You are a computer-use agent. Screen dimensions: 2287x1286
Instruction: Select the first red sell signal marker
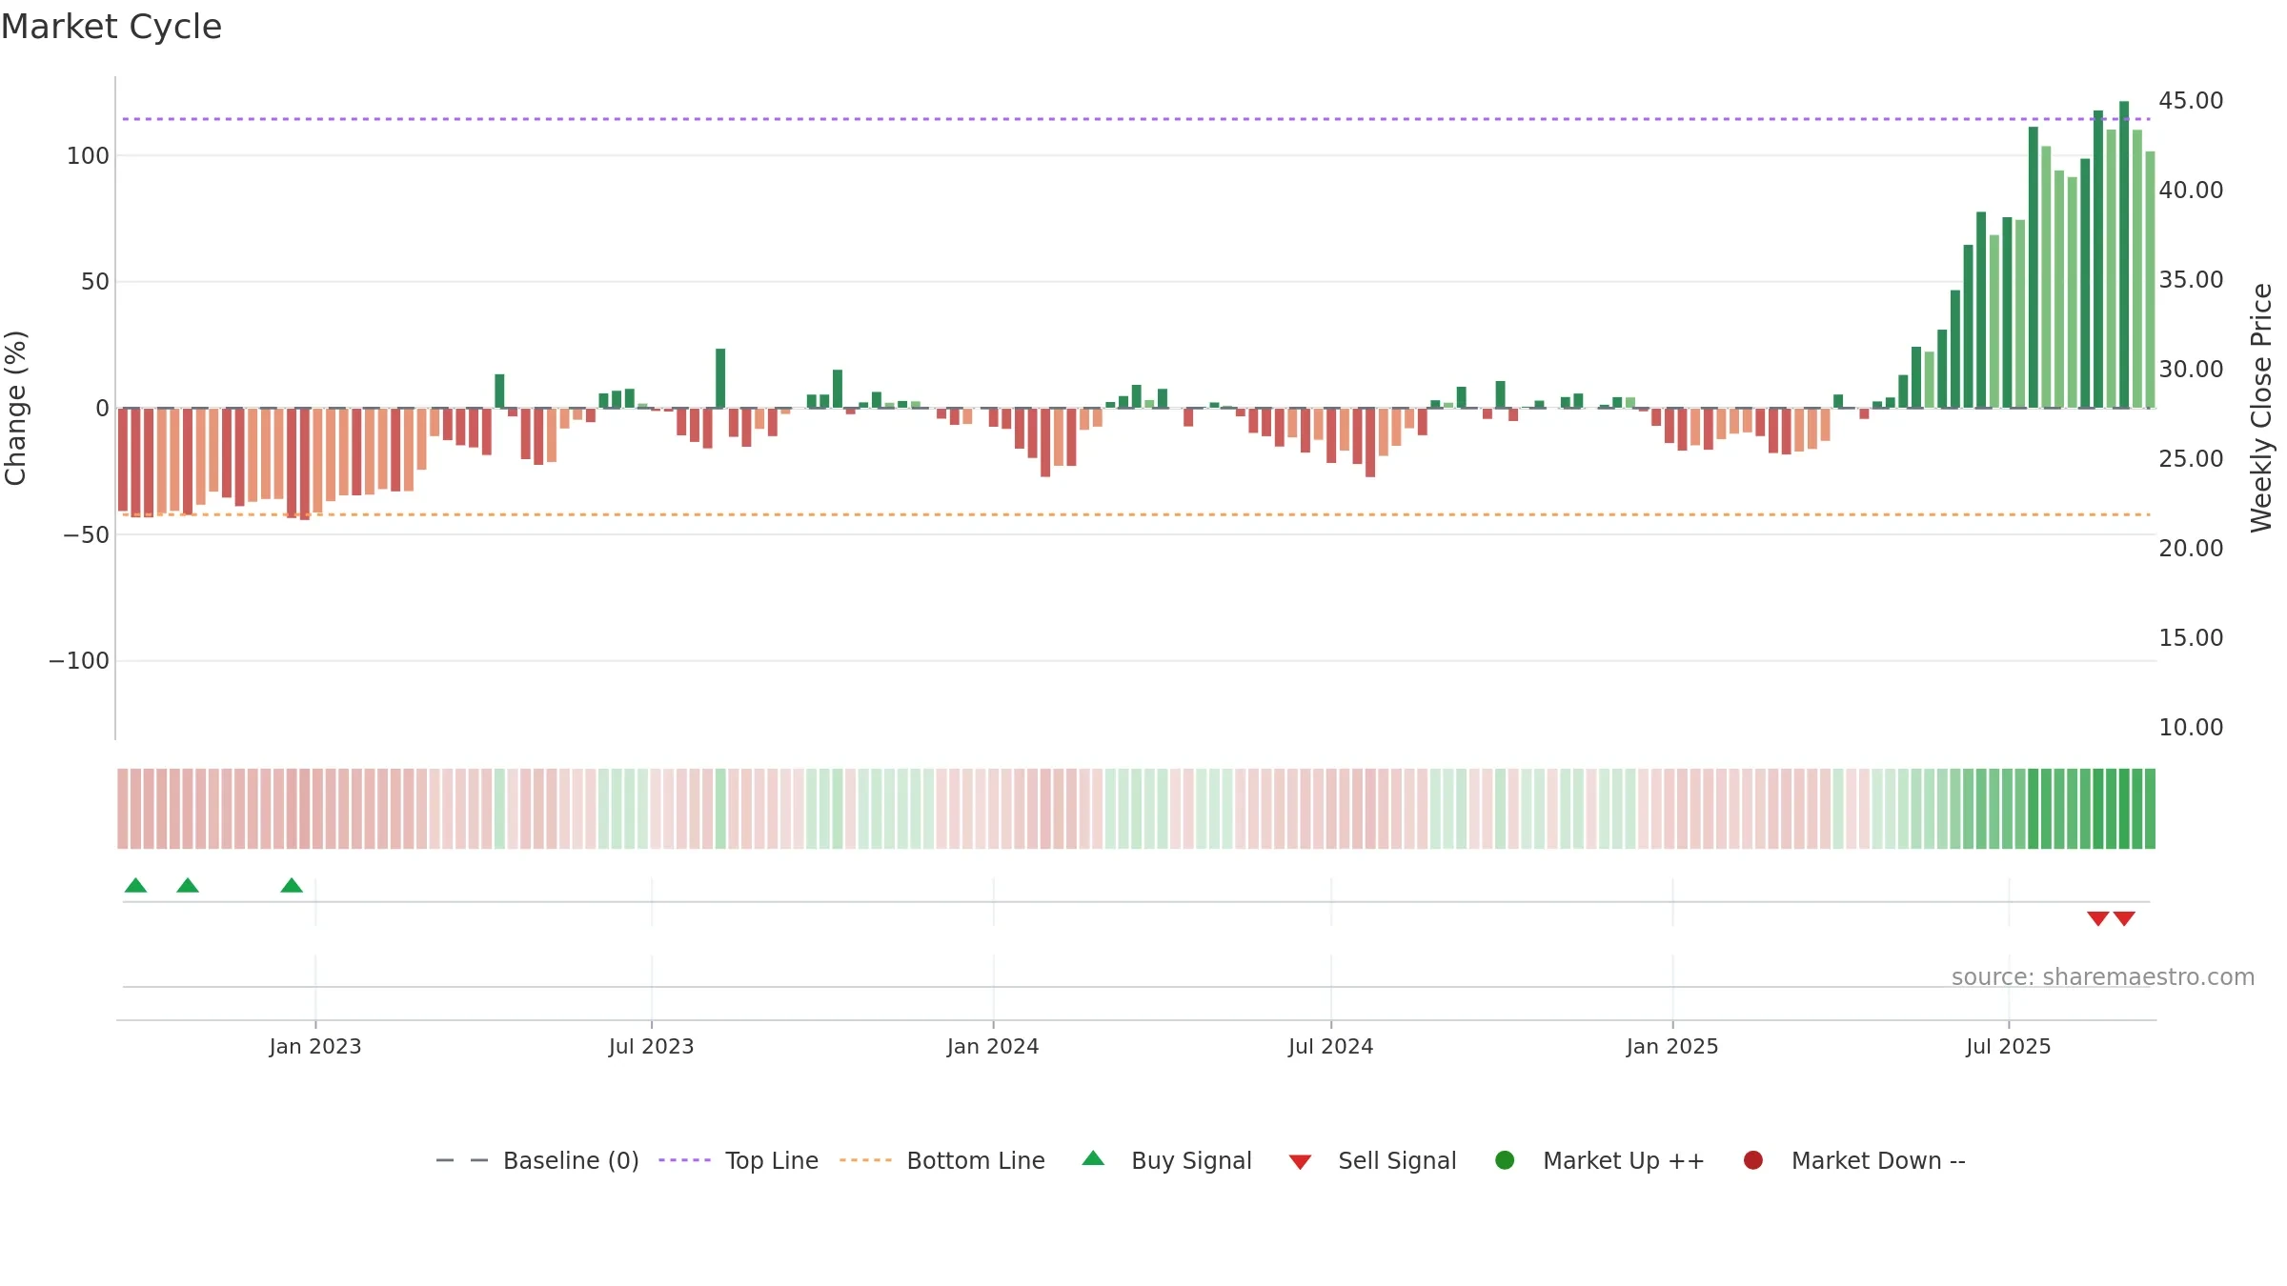(x=2097, y=918)
